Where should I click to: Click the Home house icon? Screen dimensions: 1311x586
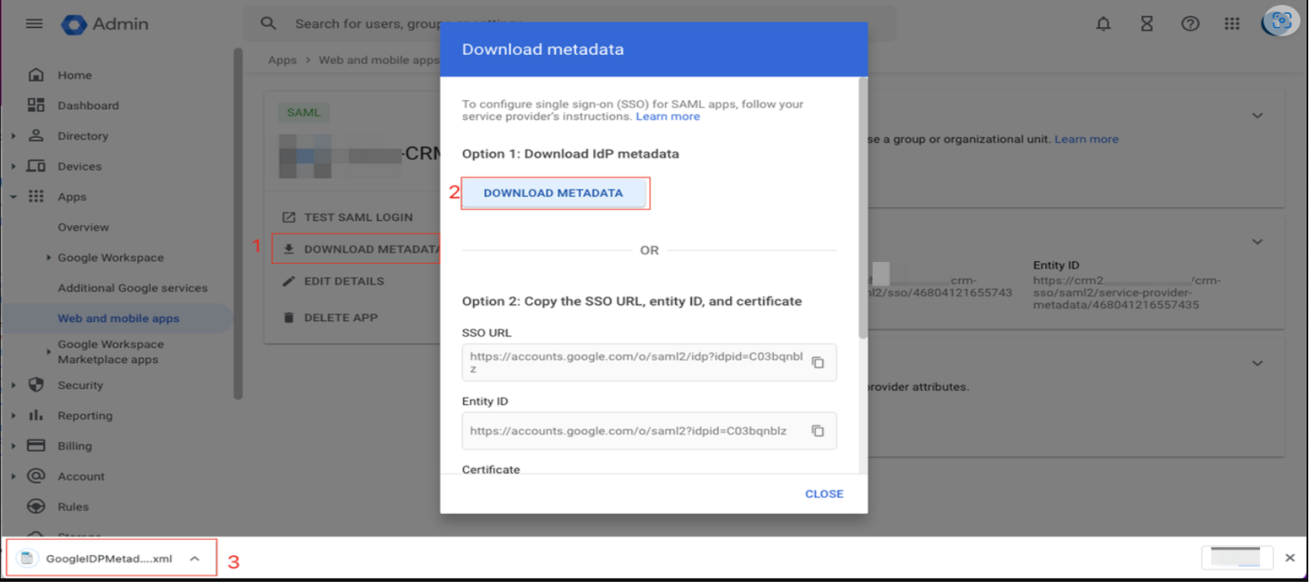[36, 75]
